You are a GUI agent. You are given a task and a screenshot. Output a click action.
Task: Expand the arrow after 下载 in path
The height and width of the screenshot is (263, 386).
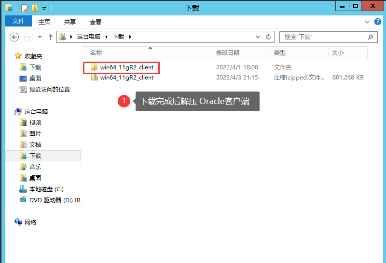coord(130,37)
